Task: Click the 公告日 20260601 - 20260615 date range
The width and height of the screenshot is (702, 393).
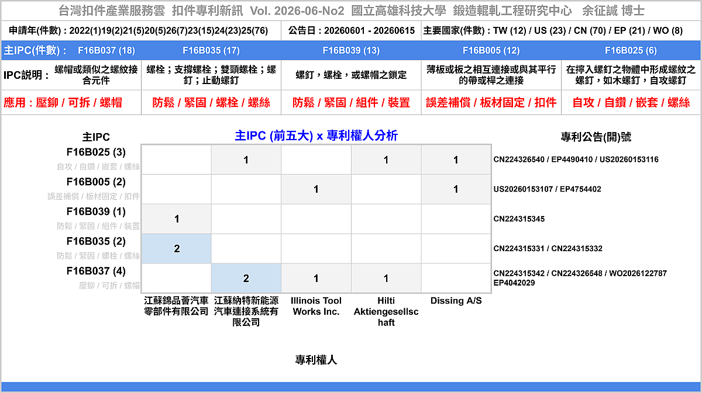Action: [352, 30]
